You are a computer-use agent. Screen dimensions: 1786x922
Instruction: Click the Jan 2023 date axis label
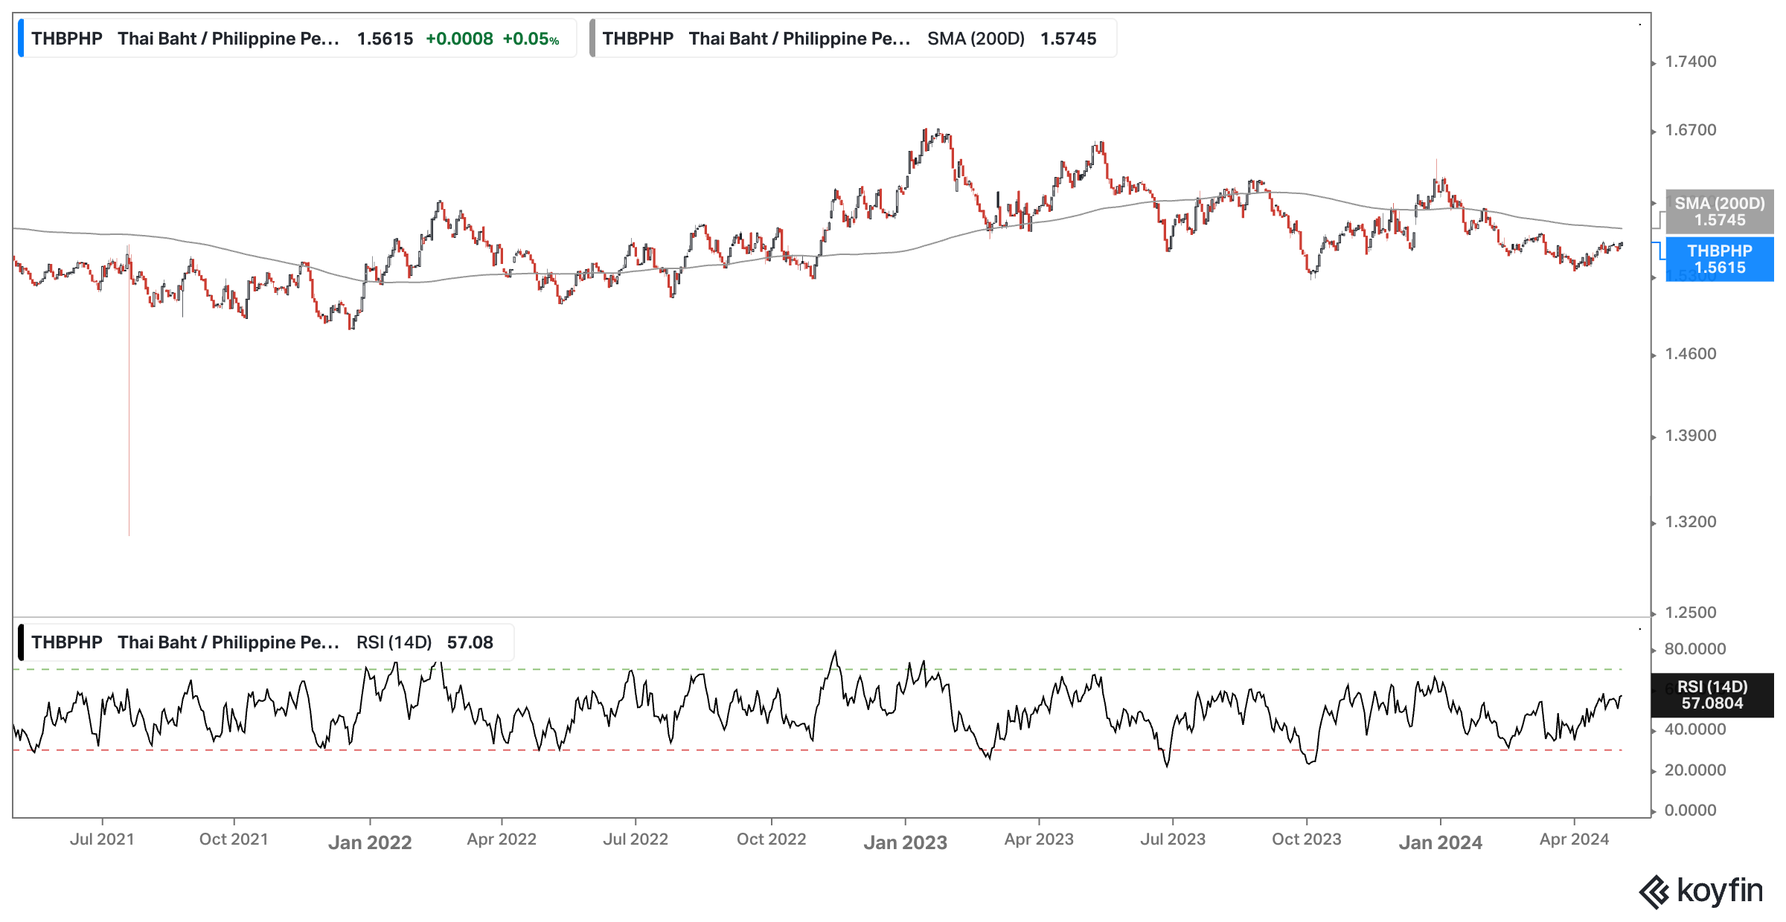pyautogui.click(x=905, y=842)
